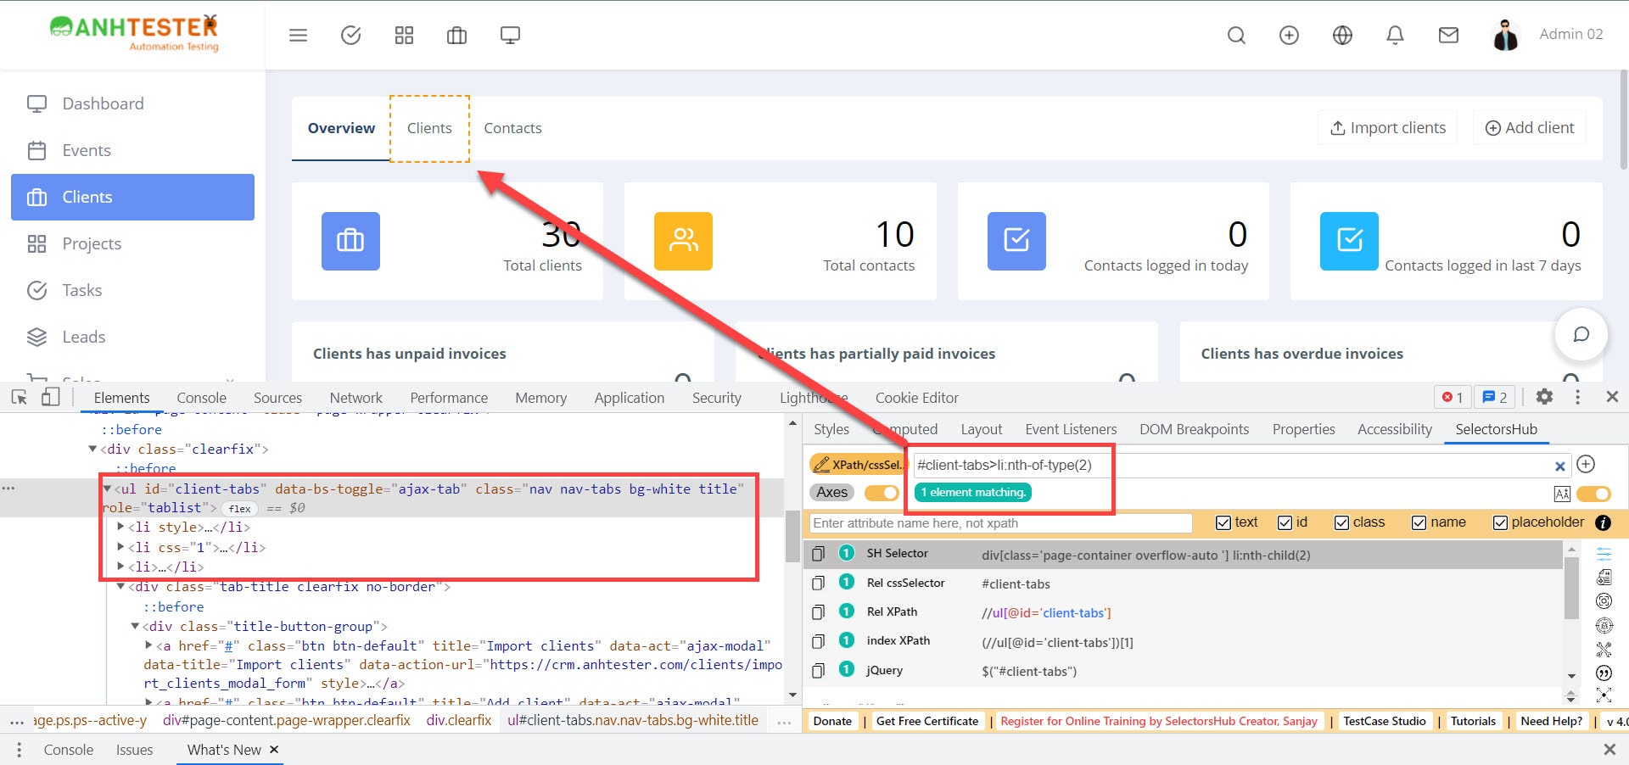Open the Network tab in DevTools
1629x765 pixels.
355,398
